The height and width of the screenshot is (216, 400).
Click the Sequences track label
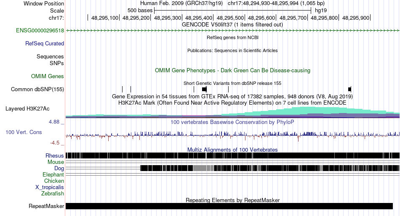pyautogui.click(x=50, y=57)
